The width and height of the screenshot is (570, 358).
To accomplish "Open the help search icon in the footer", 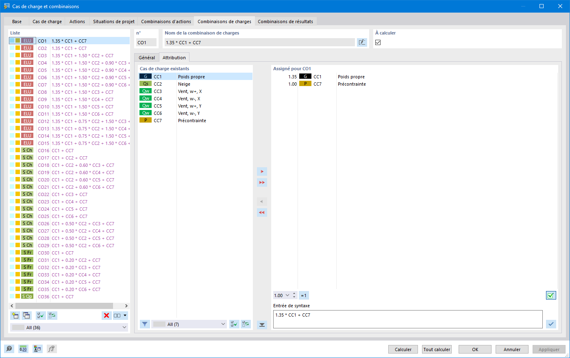I will pos(9,349).
